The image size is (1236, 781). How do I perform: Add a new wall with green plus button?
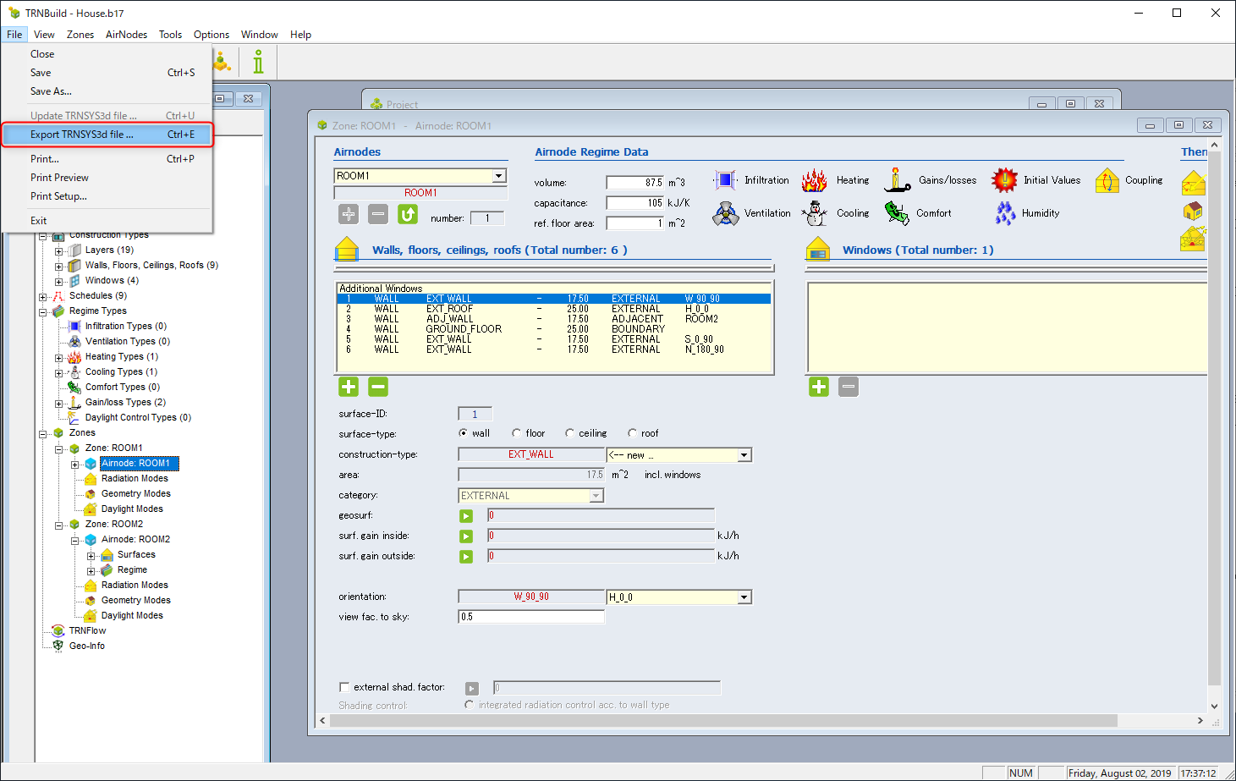click(x=349, y=387)
